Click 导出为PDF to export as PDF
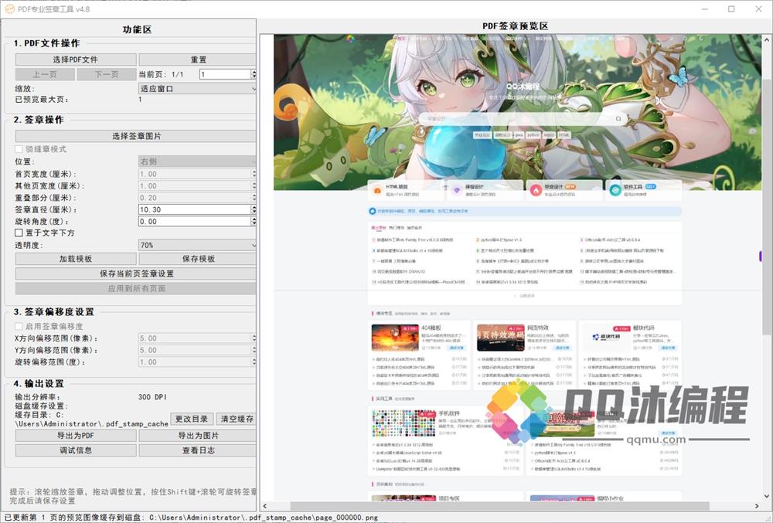This screenshot has height=523, width=773. click(x=75, y=434)
